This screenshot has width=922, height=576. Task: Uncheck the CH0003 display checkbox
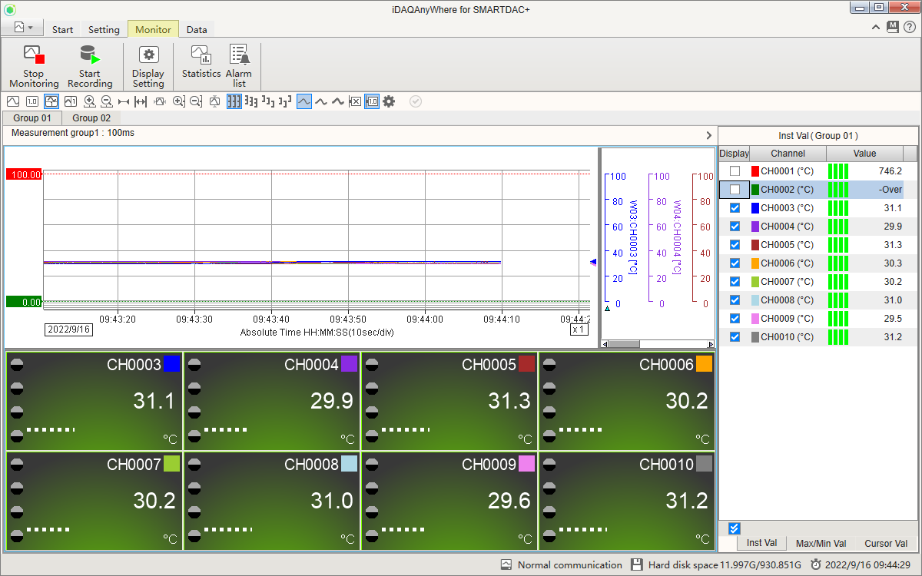pos(735,208)
